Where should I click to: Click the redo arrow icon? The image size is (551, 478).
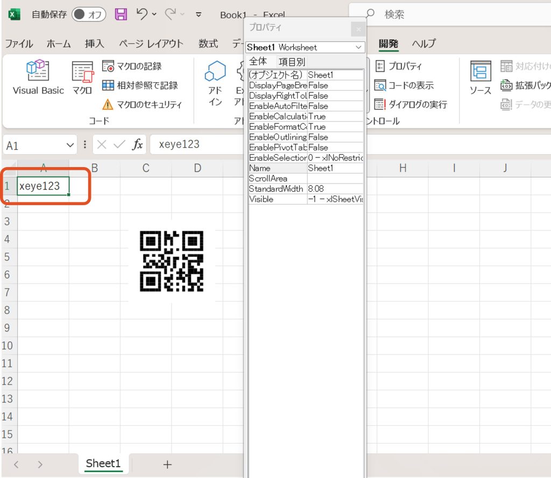coord(171,14)
